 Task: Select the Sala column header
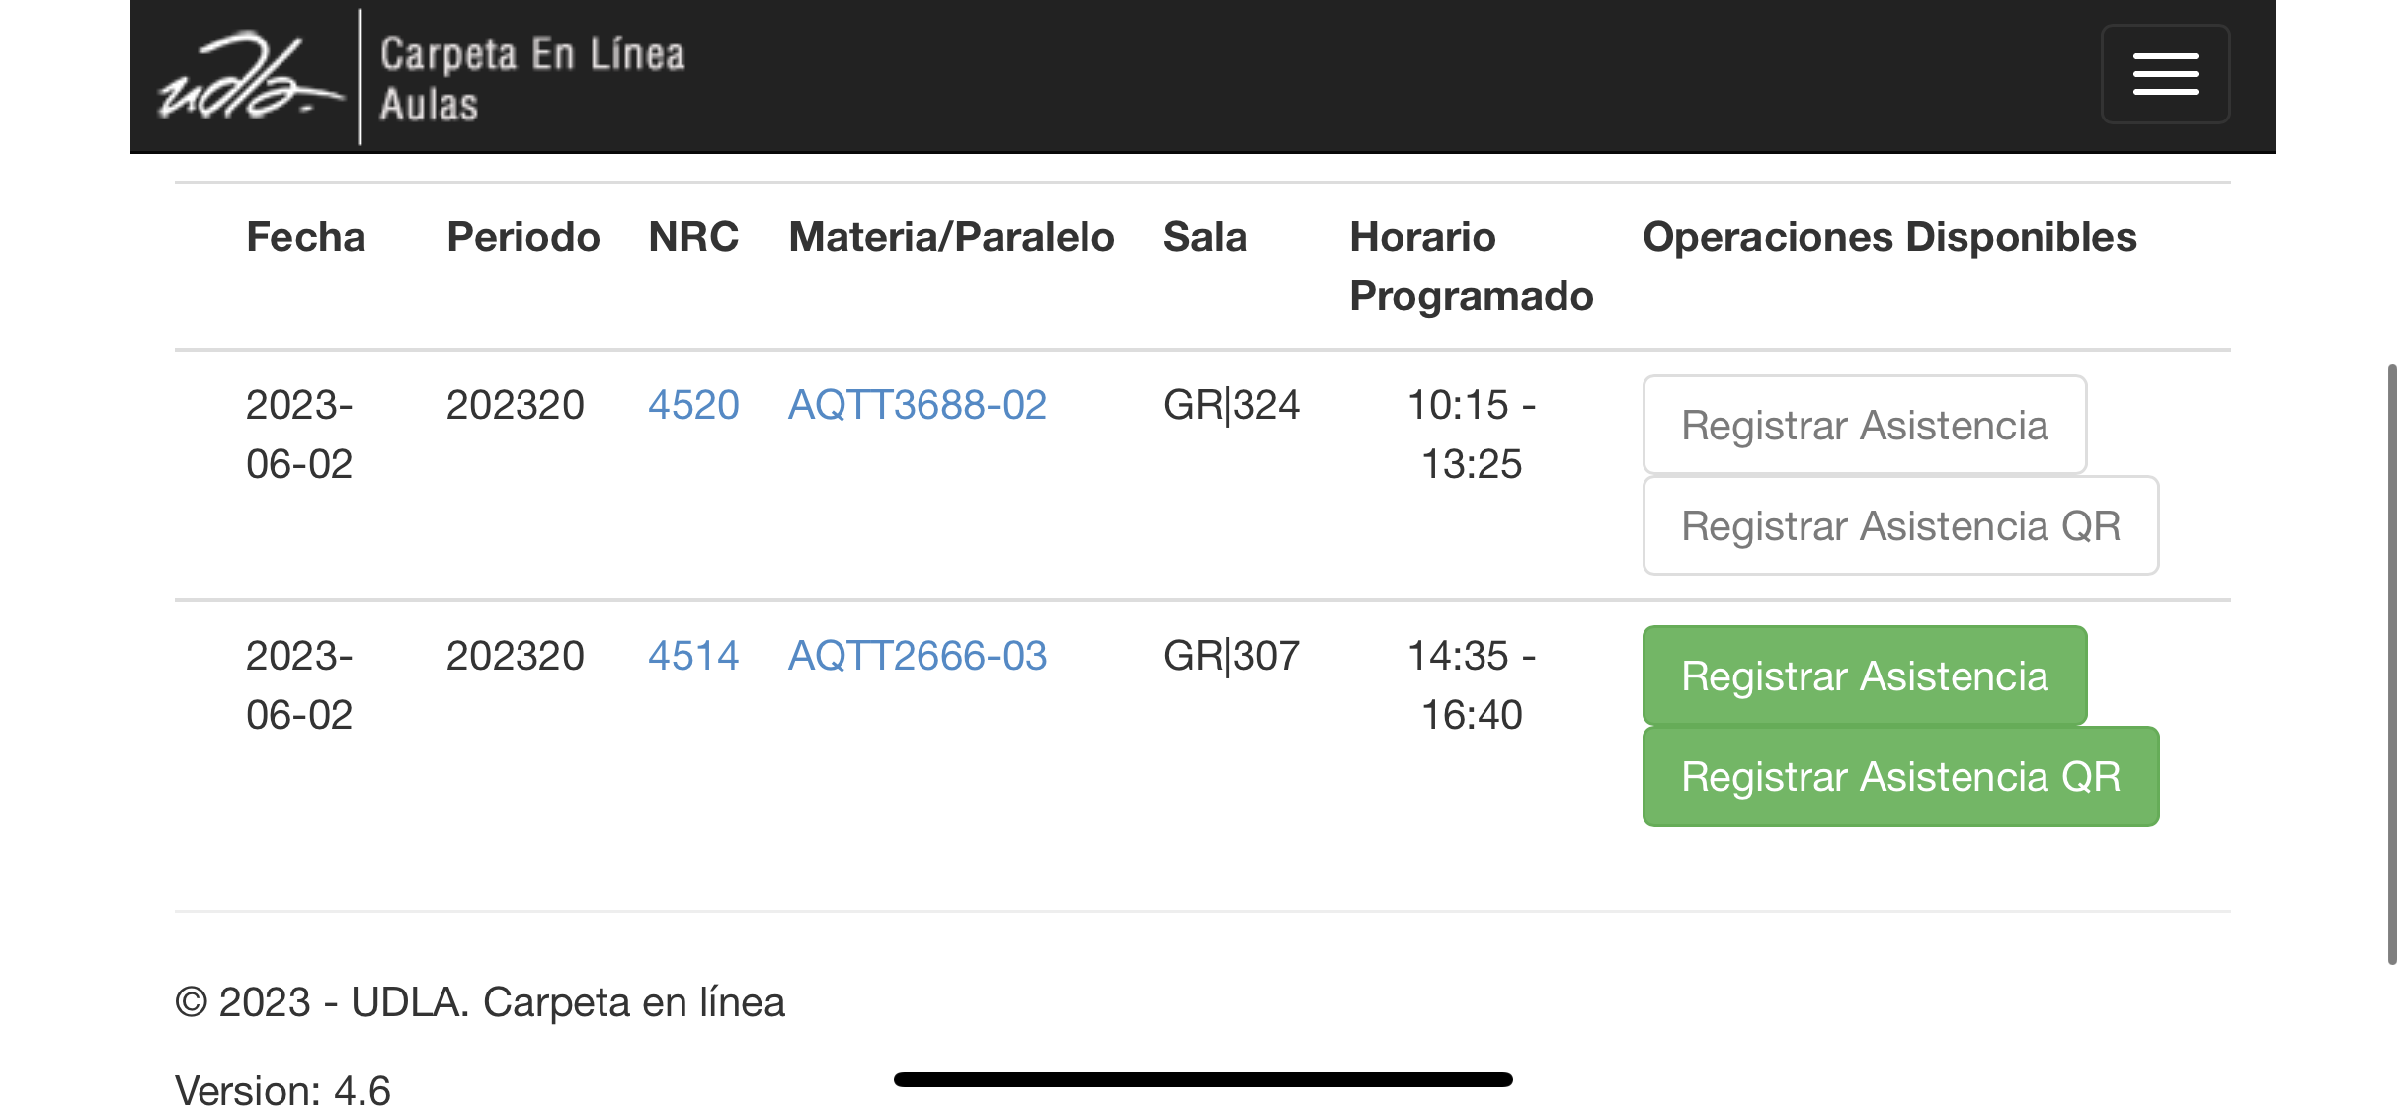(x=1205, y=237)
